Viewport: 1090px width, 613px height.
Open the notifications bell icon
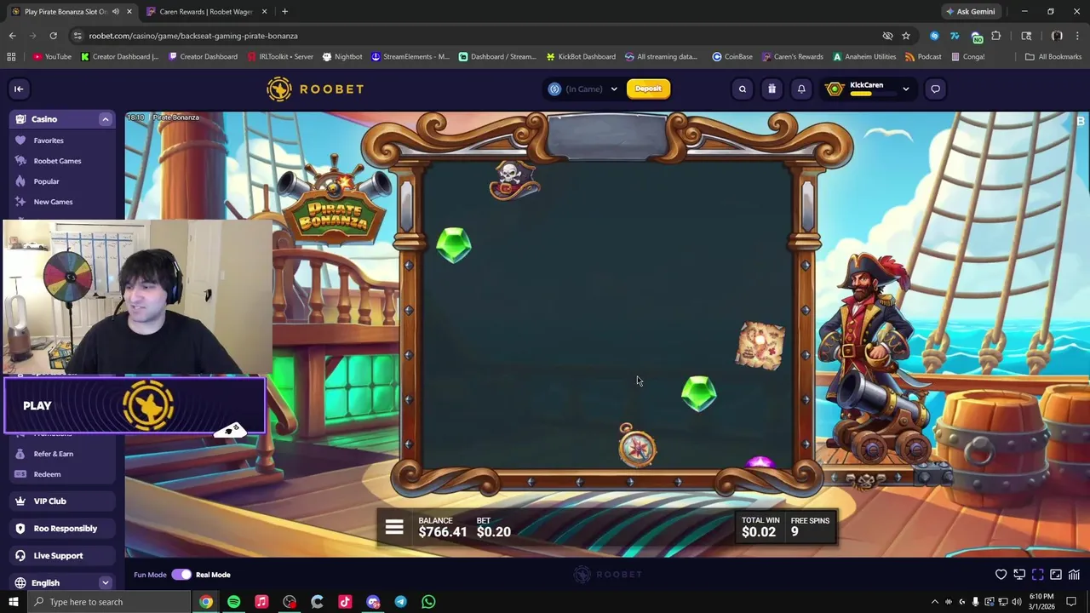point(801,89)
